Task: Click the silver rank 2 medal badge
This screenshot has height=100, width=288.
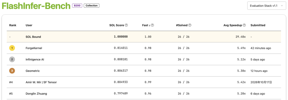Action: pos(12,59)
